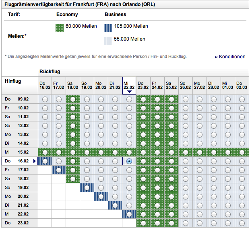Click the Hinflug row header Do 16.02
Screen dimensions: 250x228
tap(17, 161)
